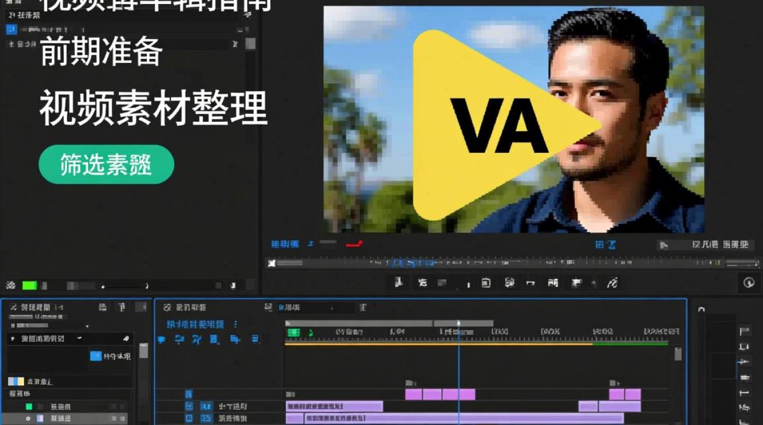Click the top tool icon in the far-right vertical strip
763x425 pixels.
(x=744, y=331)
